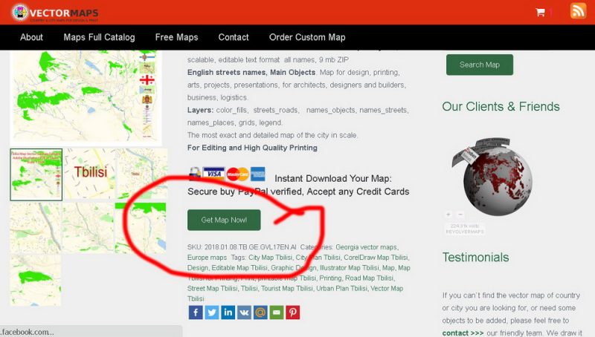Click the Search Map button

pos(479,65)
